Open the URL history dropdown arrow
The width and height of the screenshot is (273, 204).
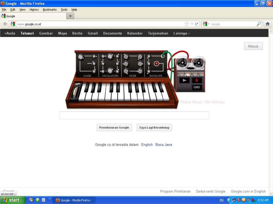(192, 24)
